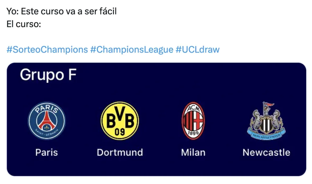Viewport: 312px width, 184px height.
Task: Select the Dortmund team name text
Action: [120, 152]
